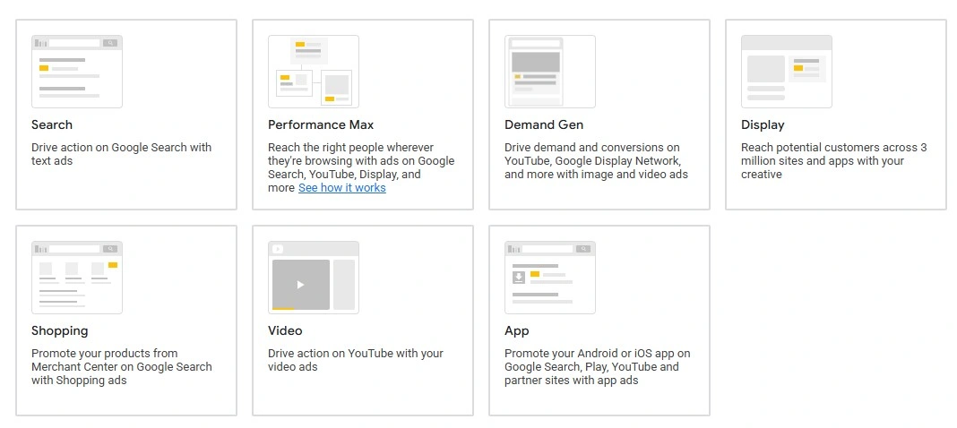Click 'Drive action on Google Search' description
Screen dimensions: 957x428
(121, 154)
